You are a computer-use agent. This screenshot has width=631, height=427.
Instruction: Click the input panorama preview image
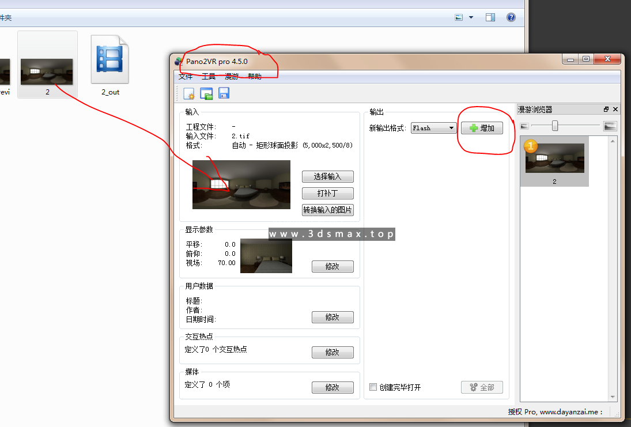(241, 185)
